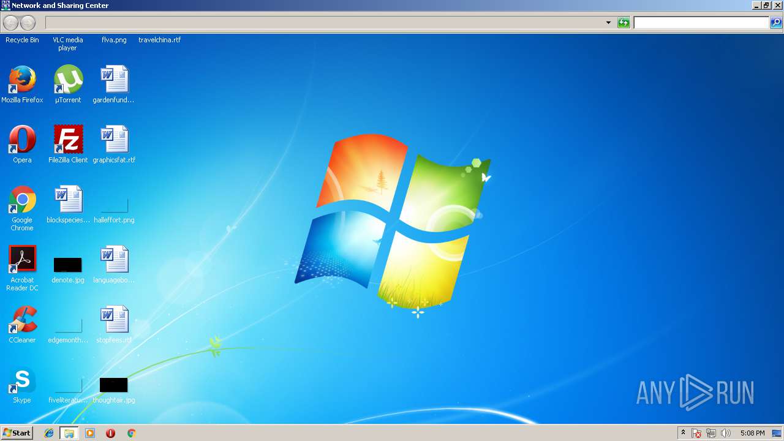Select the edgemonth file icon
Image resolution: width=784 pixels, height=441 pixels.
point(68,326)
